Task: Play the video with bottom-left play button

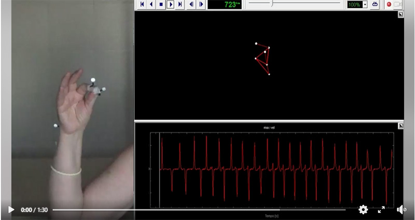Action: 11,210
